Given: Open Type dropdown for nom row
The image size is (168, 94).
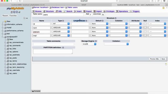Looking at the screenshot, I should (x=61, y=28).
